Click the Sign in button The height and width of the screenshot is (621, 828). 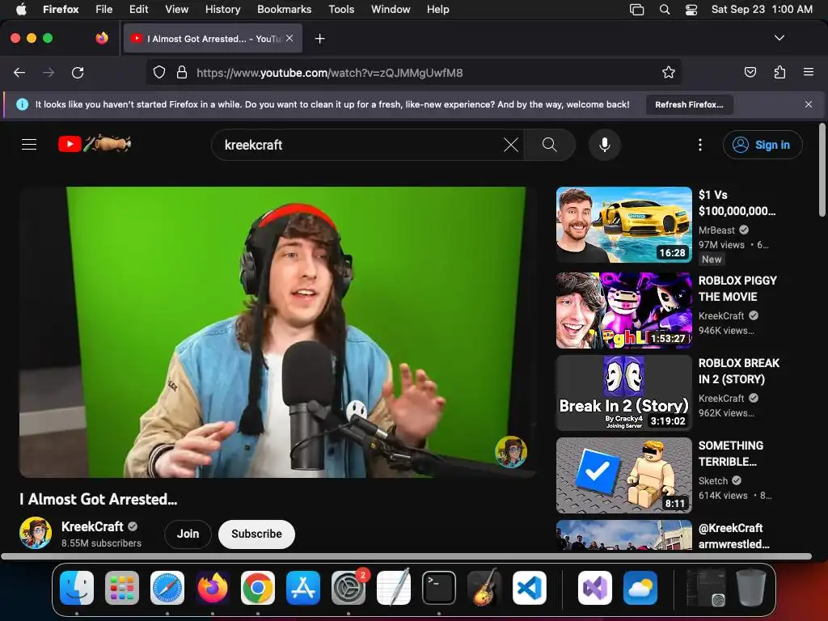[x=763, y=145]
